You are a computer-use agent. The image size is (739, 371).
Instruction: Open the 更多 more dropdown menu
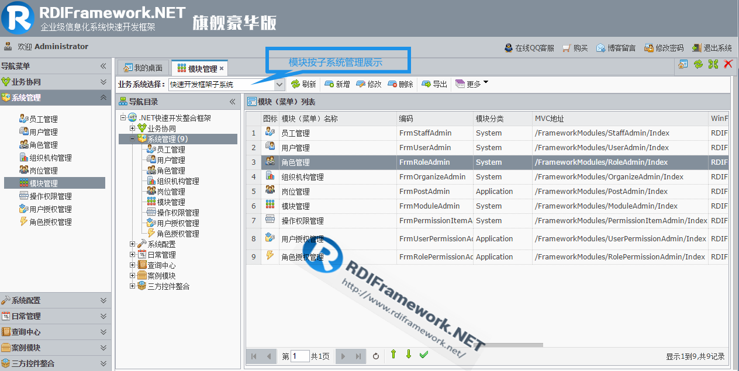click(x=472, y=84)
